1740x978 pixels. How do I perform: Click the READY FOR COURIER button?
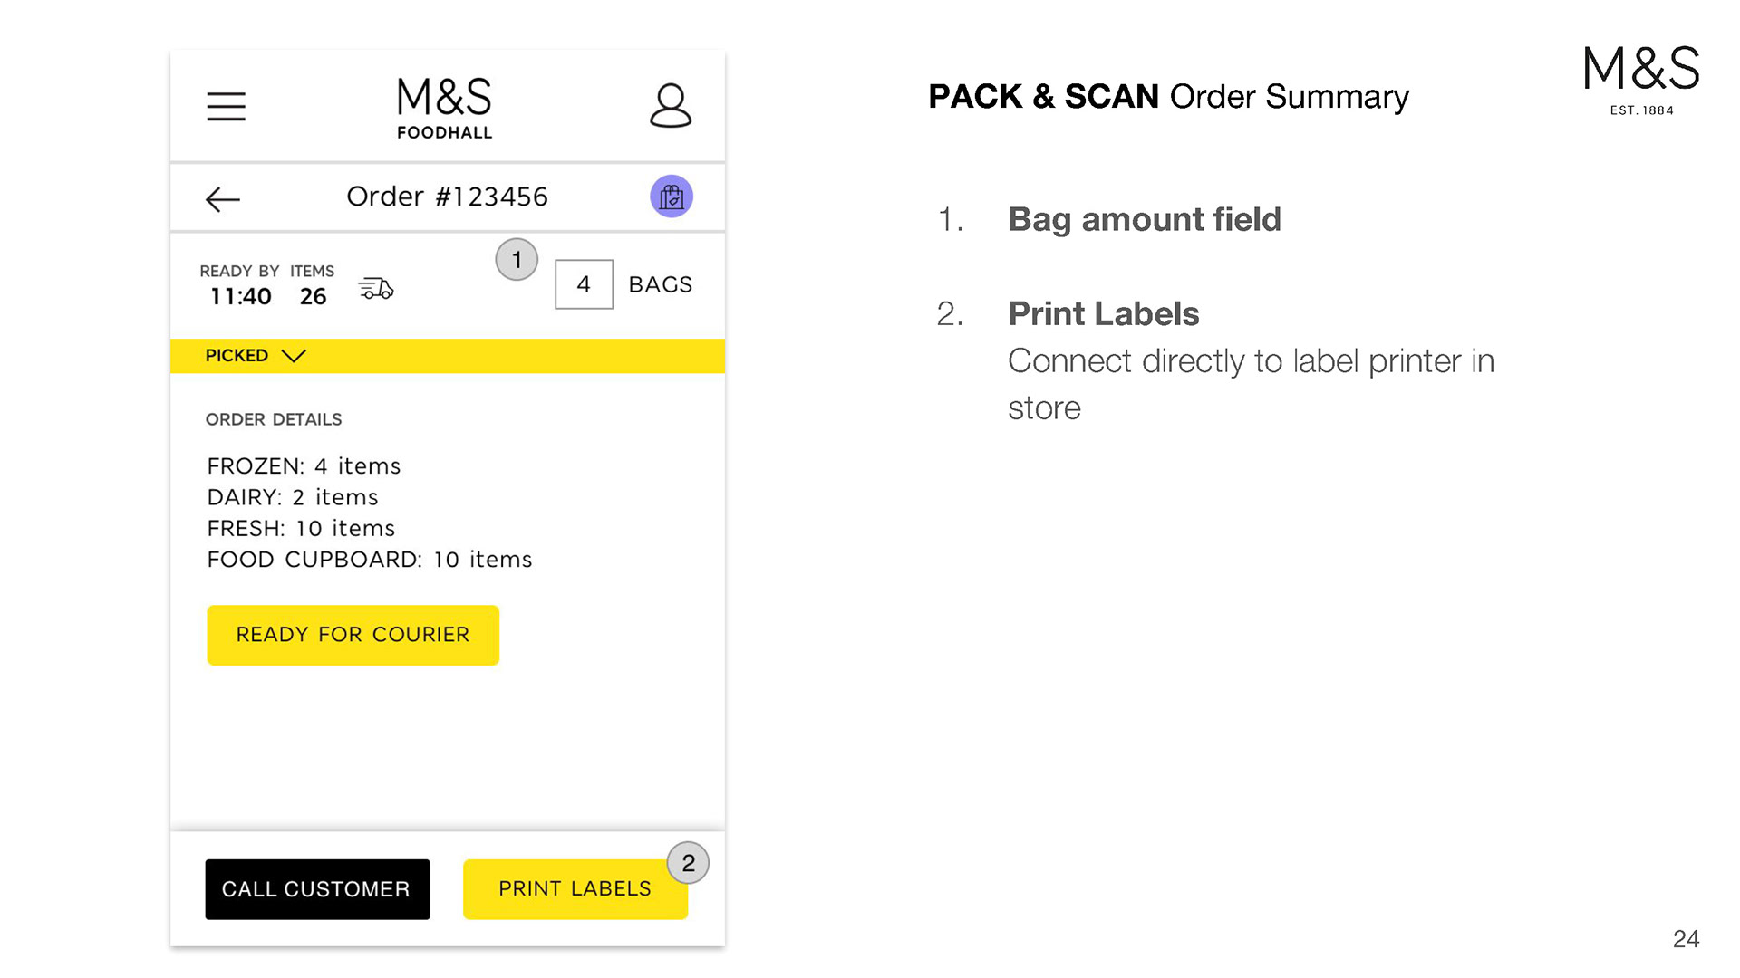353,635
